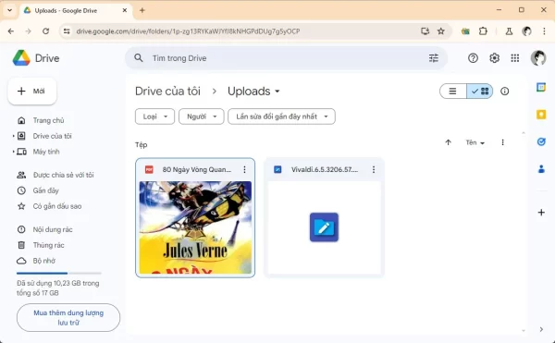Screen dimensions: 555x343
Task: Open new browser tab
Action: 142,10
